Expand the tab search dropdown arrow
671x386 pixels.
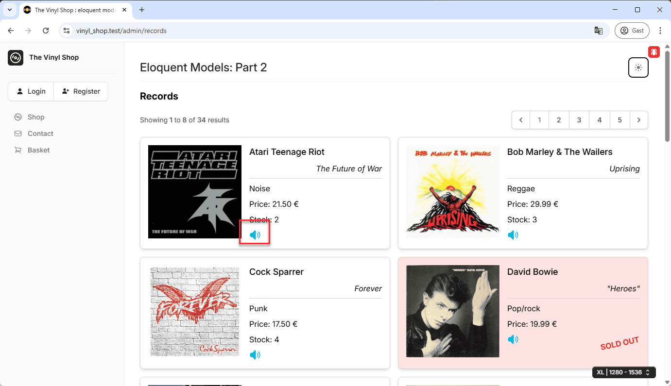pyautogui.click(x=9, y=10)
